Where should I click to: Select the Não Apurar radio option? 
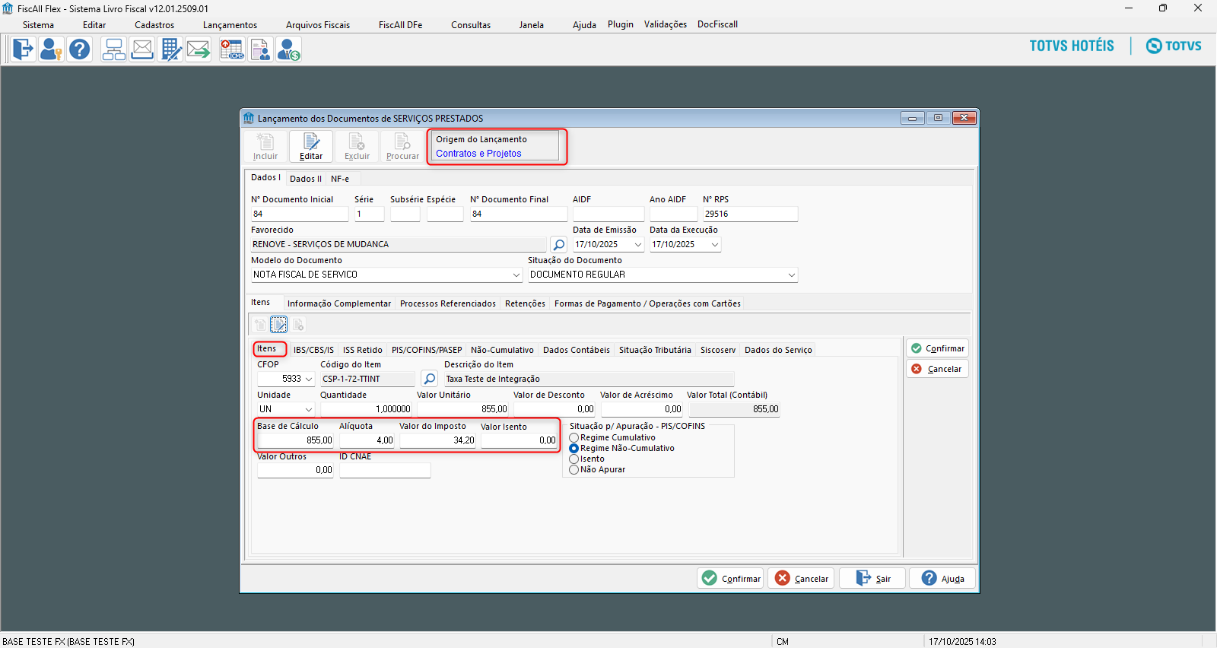click(x=574, y=470)
